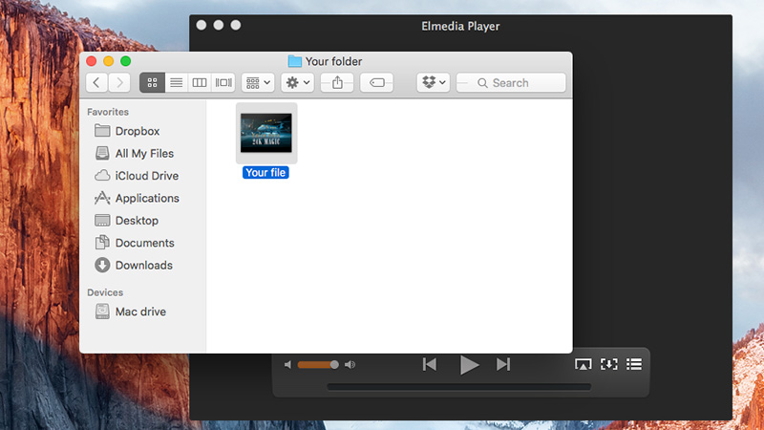Skip to previous track in Elmedia
764x430 pixels.
[x=429, y=365]
